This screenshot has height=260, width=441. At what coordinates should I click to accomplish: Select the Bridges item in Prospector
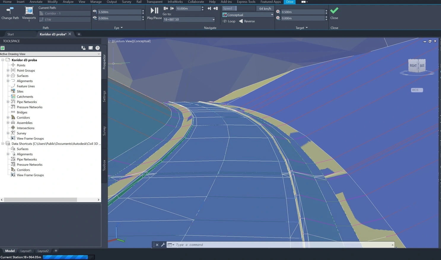[x=22, y=112]
